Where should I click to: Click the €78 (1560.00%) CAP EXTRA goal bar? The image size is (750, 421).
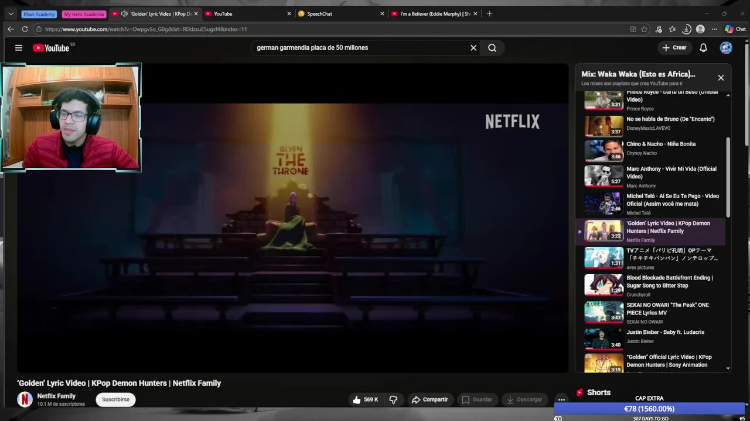[x=649, y=409]
